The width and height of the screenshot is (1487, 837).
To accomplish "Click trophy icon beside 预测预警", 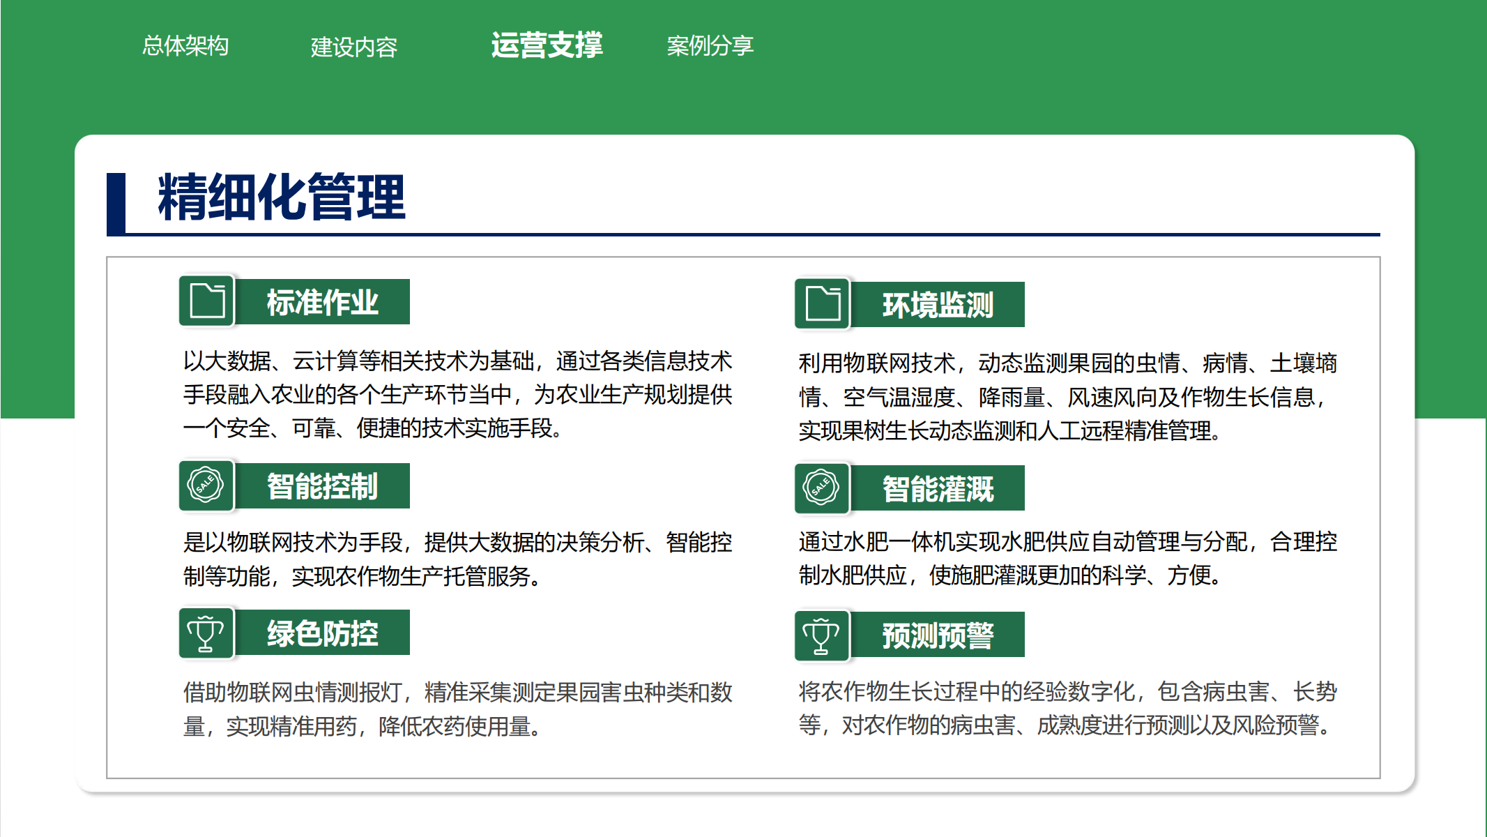I will click(x=823, y=635).
